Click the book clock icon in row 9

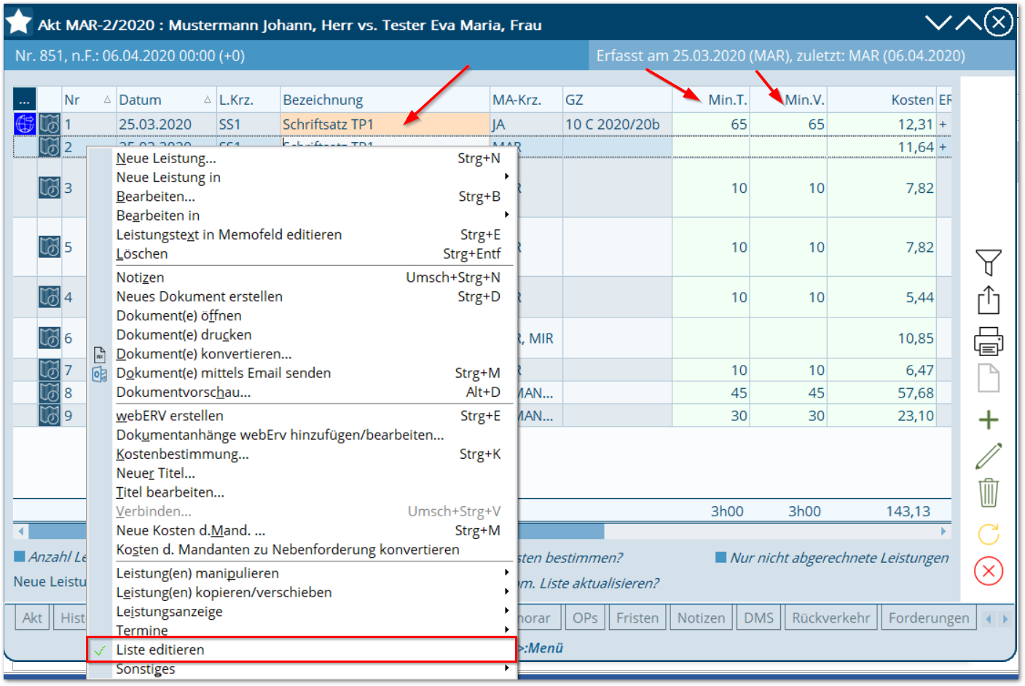[x=50, y=415]
